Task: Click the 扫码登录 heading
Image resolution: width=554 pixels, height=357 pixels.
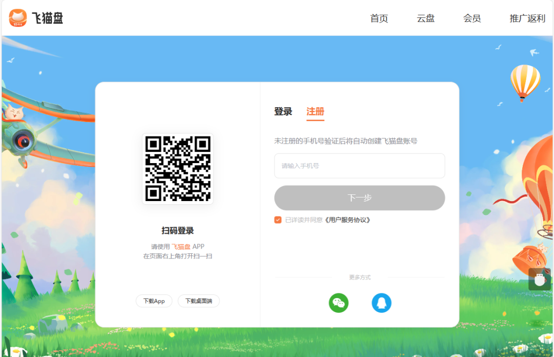Action: coord(177,231)
